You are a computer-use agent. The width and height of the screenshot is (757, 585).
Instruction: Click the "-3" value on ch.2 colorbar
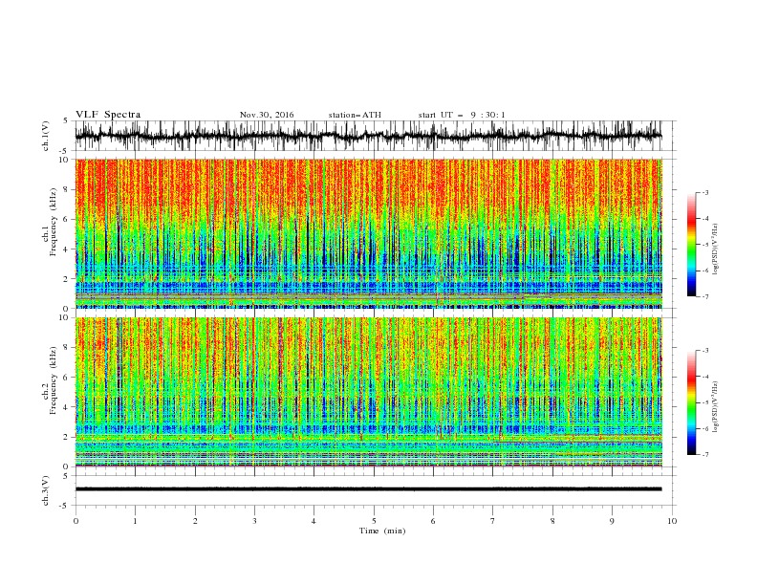point(705,351)
